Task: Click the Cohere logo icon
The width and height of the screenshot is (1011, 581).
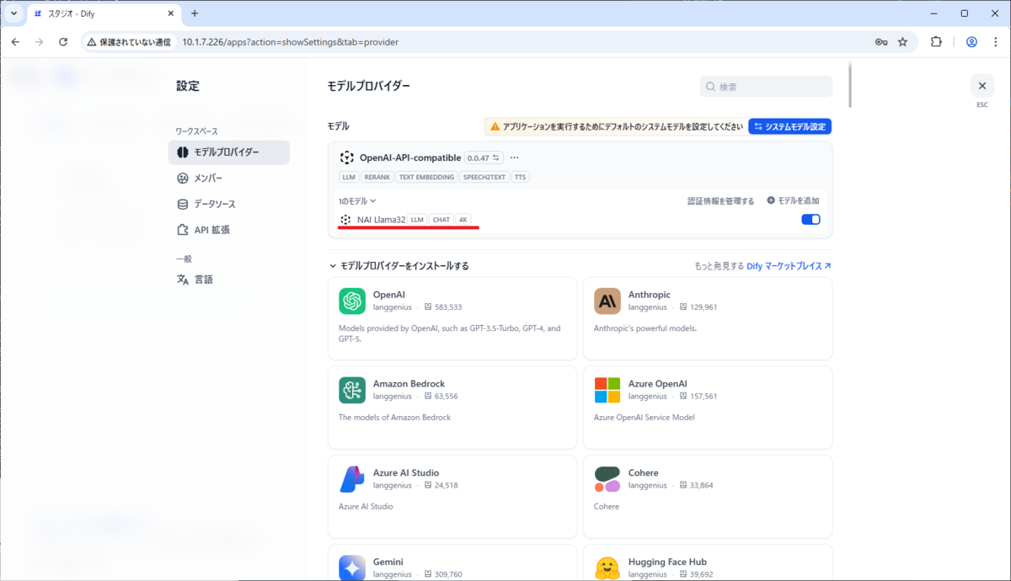Action: coord(607,479)
